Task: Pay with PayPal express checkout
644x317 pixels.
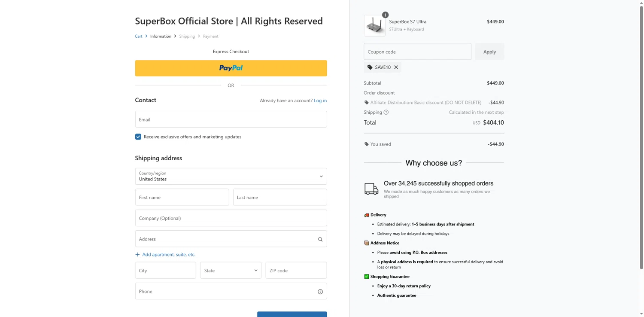Action: point(231,68)
